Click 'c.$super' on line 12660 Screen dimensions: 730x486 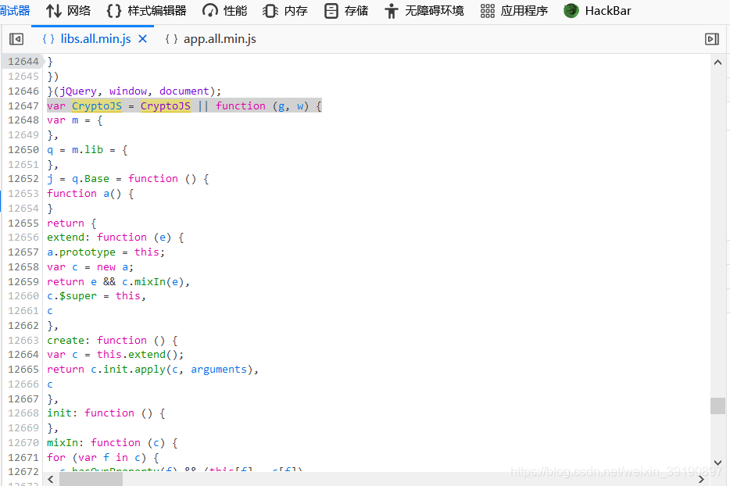(x=72, y=296)
